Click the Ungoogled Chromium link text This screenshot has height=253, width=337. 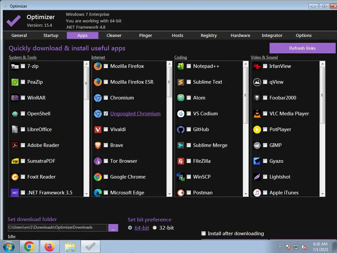tap(135, 114)
